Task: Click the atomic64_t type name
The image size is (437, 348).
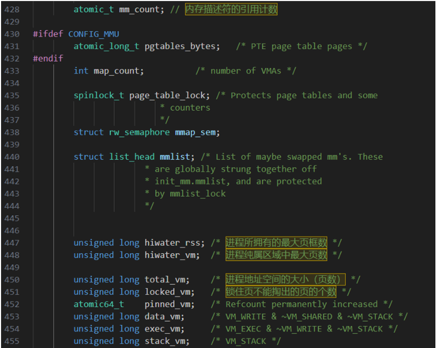Action: (x=99, y=304)
